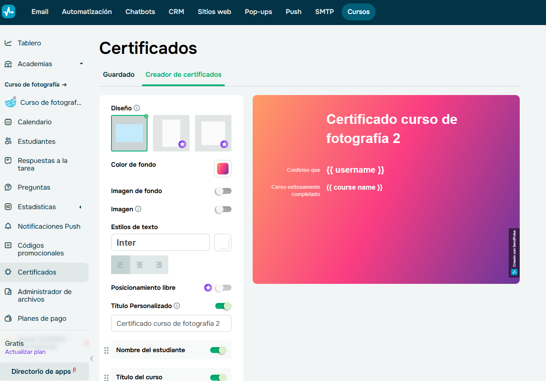
Task: Click the Estadísticas icon
Action: (x=8, y=207)
